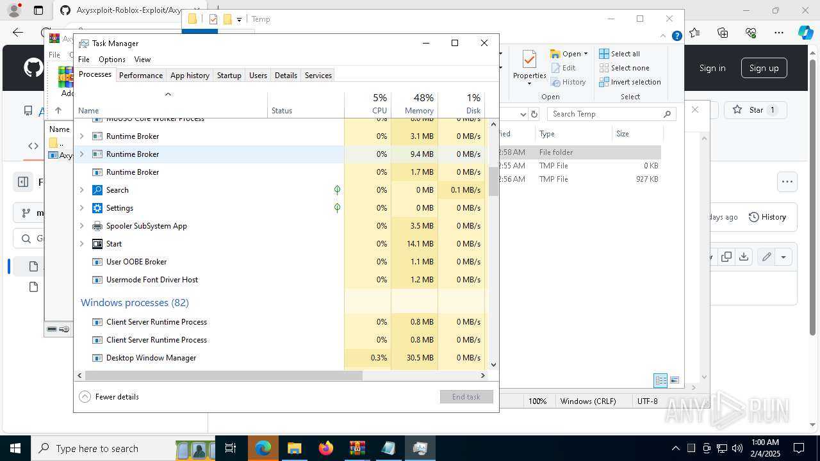Viewport: 820px width, 461px height.
Task: Collapse Task Manager with Fewer details
Action: pyautogui.click(x=109, y=396)
